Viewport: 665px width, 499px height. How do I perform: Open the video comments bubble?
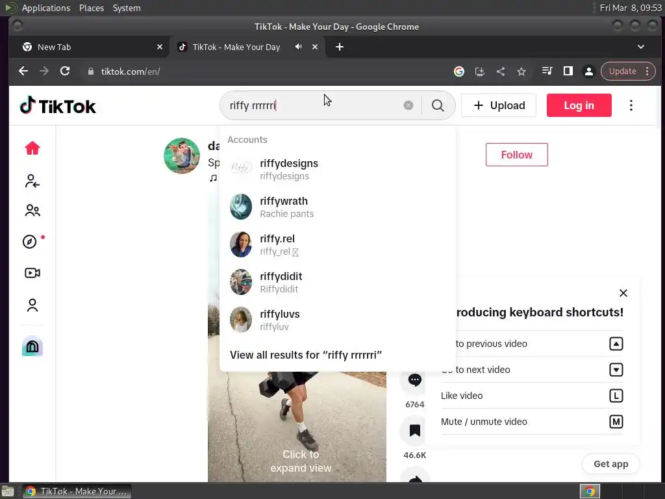click(x=414, y=379)
